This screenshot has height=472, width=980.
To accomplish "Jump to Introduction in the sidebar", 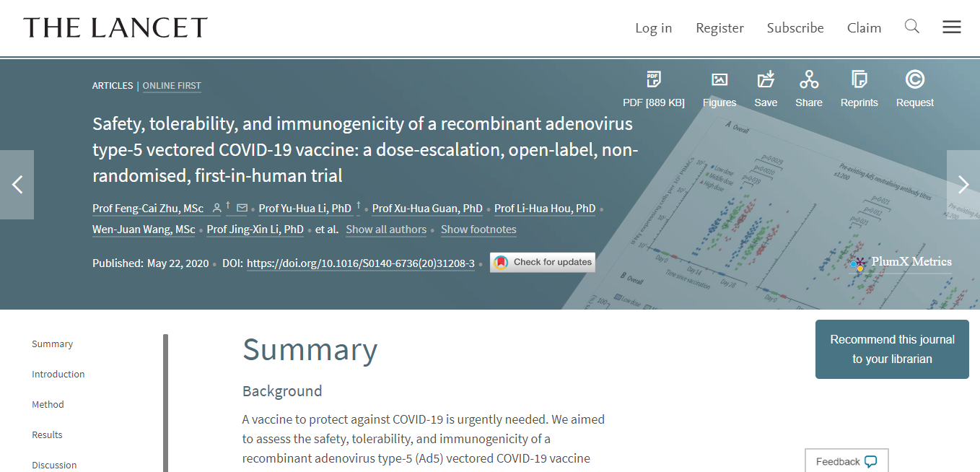I will click(x=58, y=374).
